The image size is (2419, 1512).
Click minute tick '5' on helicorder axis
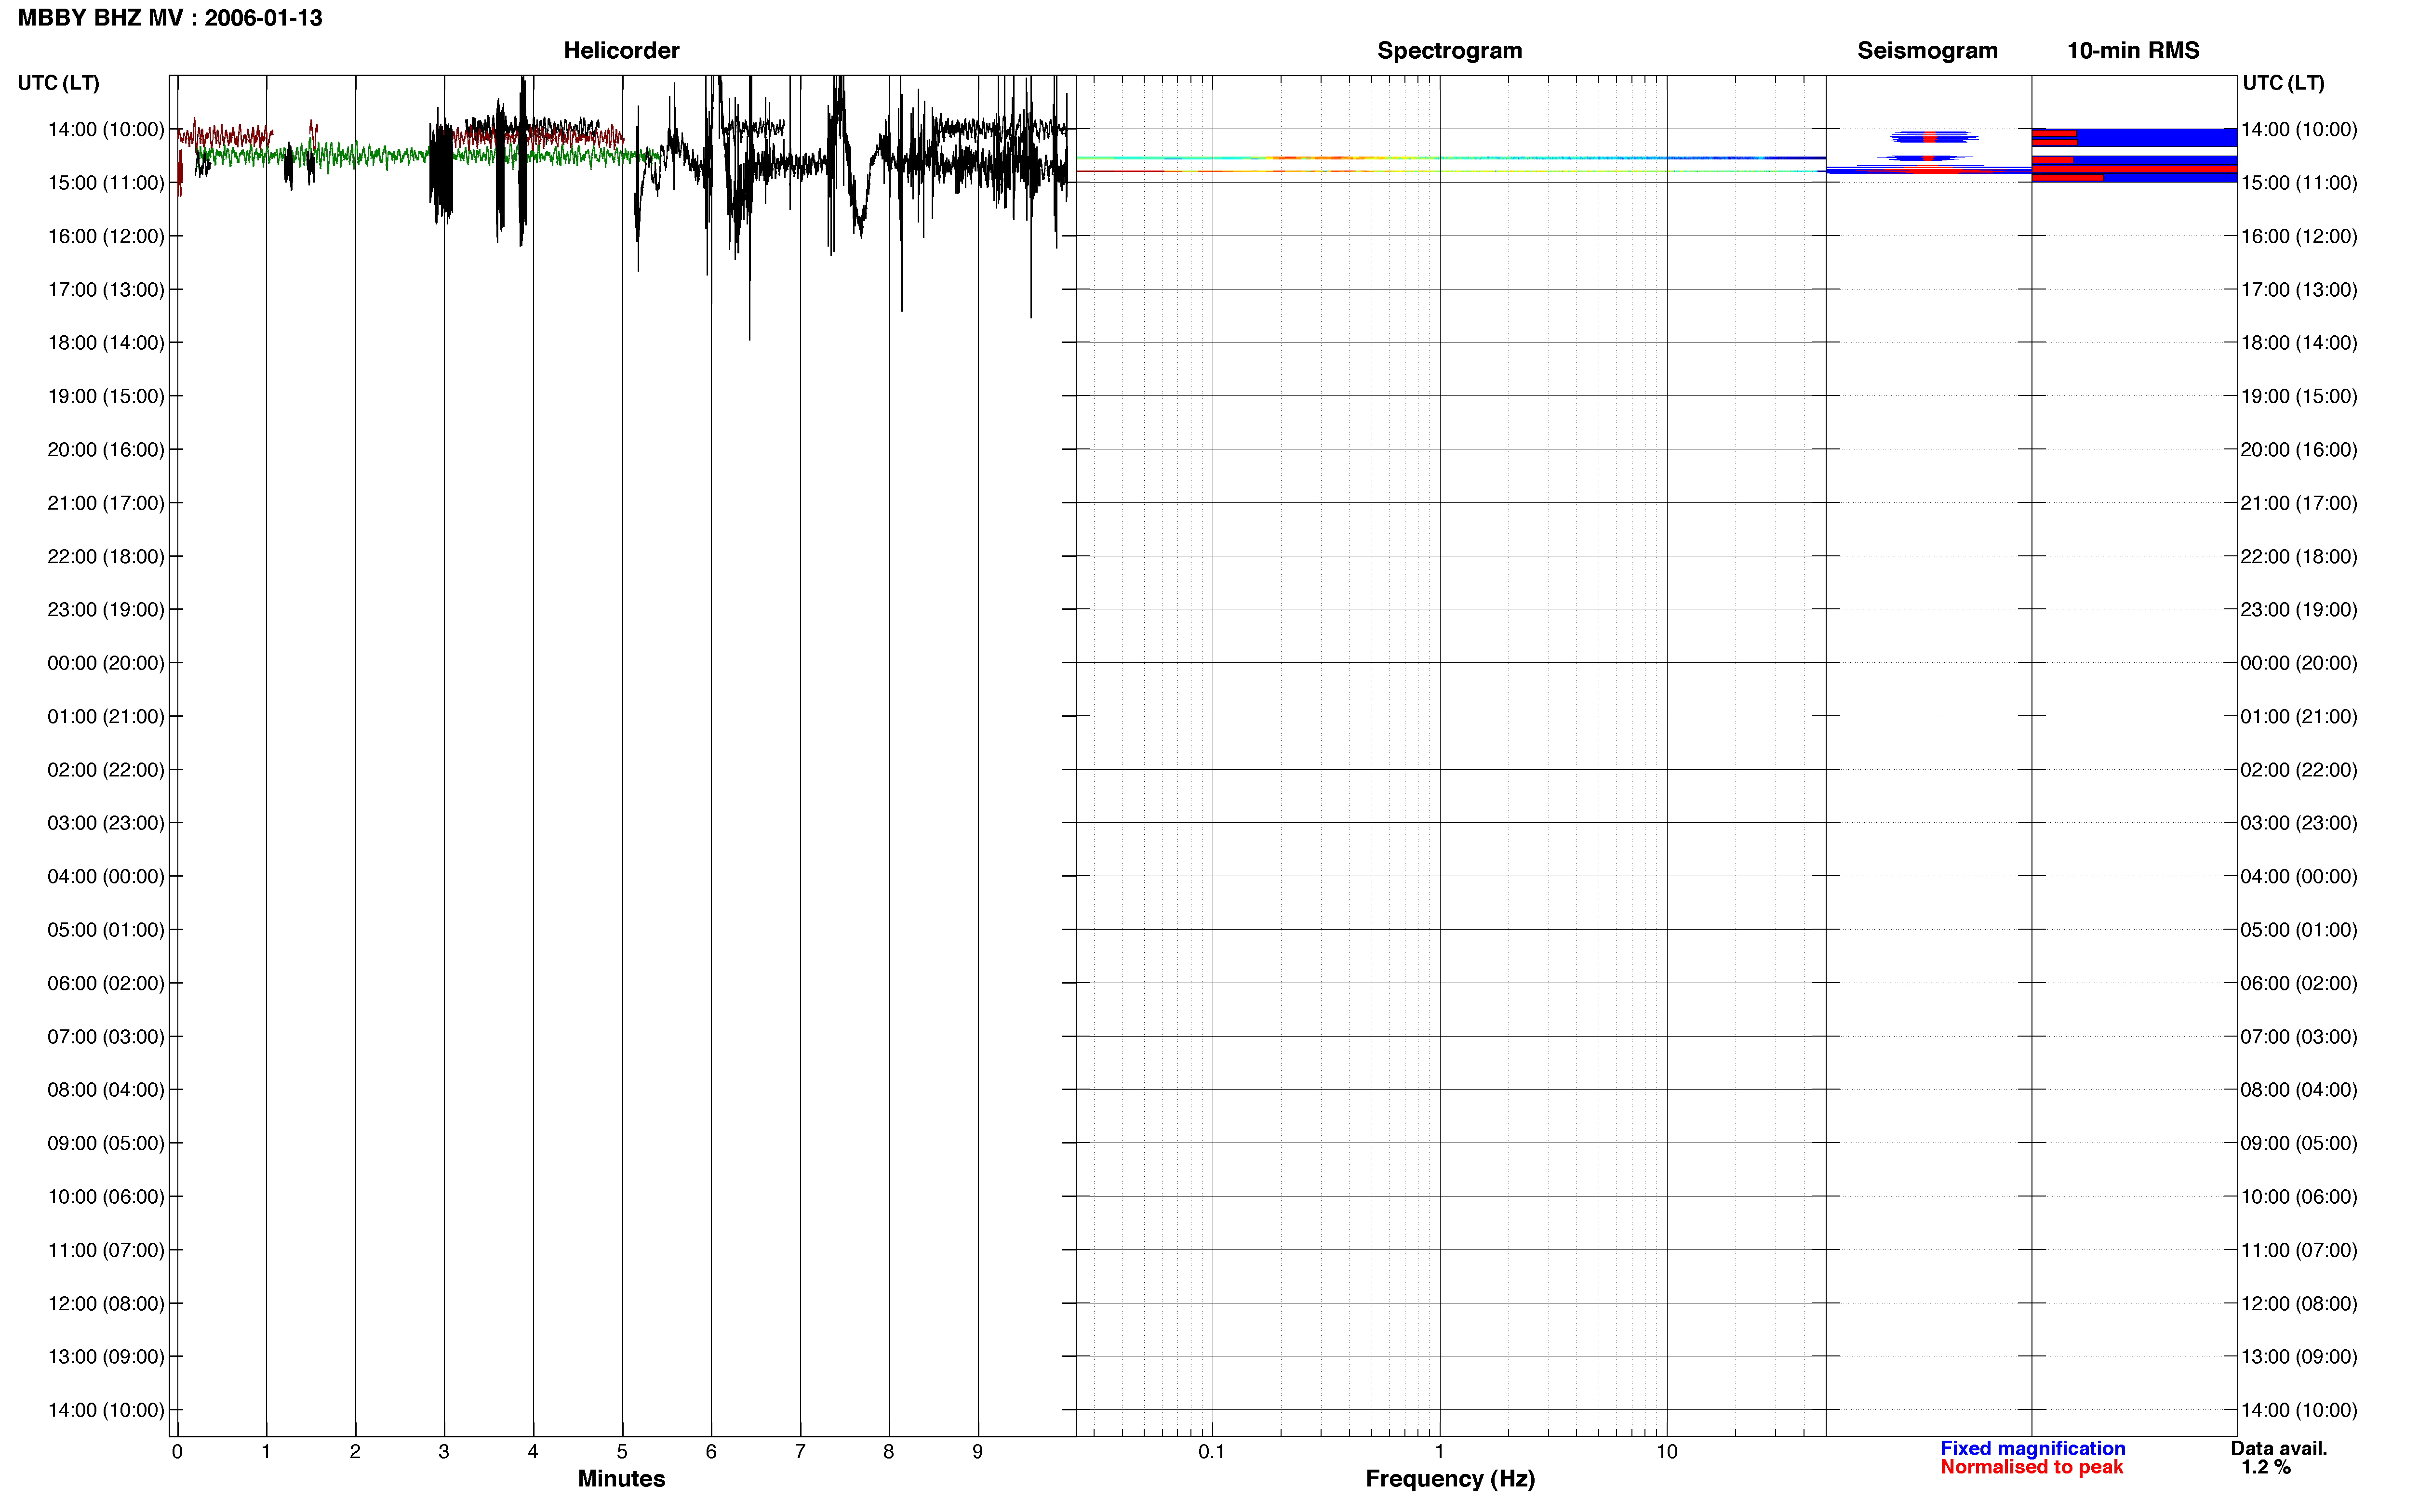coord(622,1452)
